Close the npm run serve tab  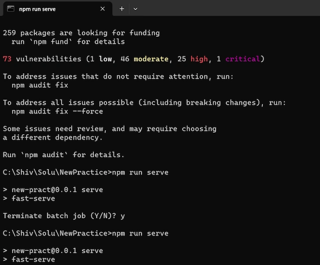click(102, 9)
